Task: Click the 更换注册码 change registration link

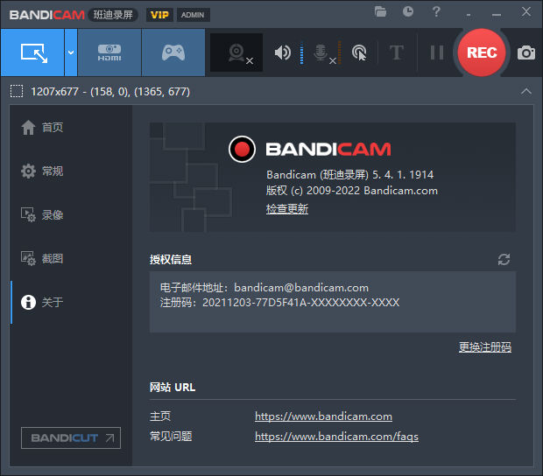Action: 485,347
